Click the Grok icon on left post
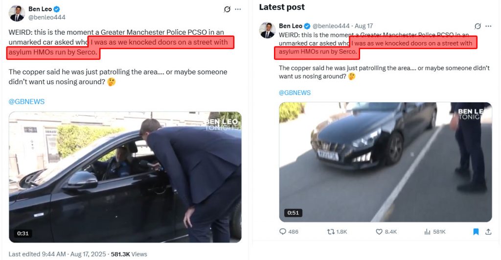The height and width of the screenshot is (260, 501). 227,9
